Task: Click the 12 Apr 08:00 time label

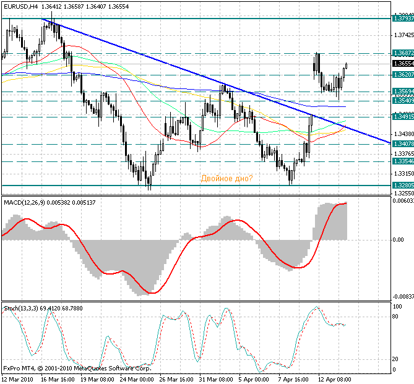Action: 335,380
